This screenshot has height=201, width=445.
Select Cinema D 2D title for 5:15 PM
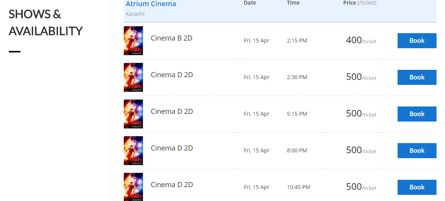[x=172, y=111]
